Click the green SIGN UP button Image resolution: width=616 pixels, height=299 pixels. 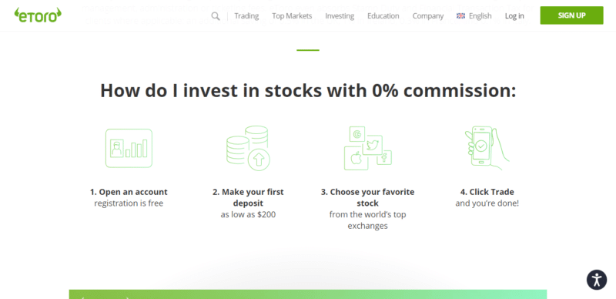(571, 15)
